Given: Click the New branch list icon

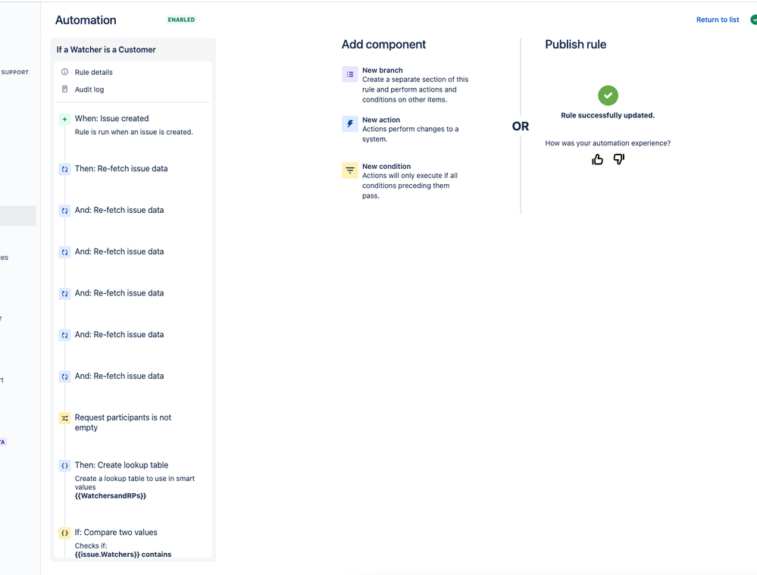Looking at the screenshot, I should pos(349,74).
